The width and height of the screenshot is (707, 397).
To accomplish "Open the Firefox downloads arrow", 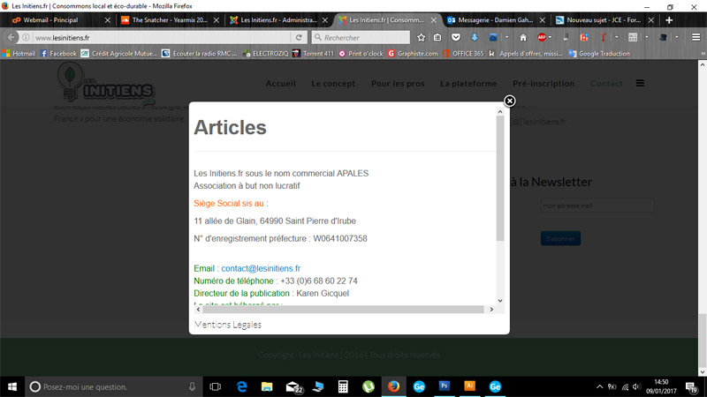I will [475, 37].
